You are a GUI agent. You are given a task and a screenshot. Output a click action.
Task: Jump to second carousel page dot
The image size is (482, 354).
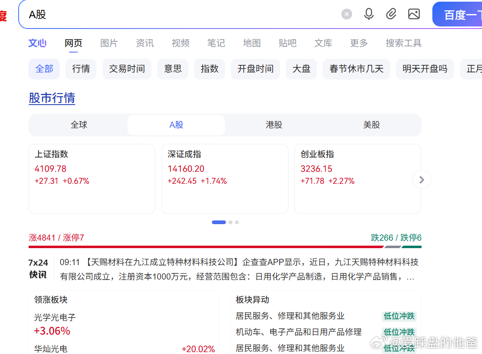tap(230, 222)
